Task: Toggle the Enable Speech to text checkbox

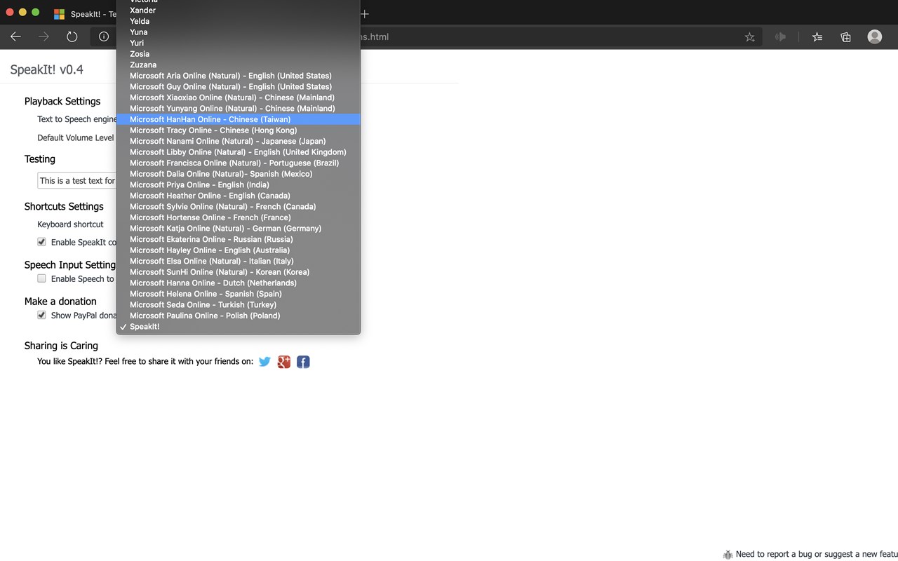Action: click(41, 278)
